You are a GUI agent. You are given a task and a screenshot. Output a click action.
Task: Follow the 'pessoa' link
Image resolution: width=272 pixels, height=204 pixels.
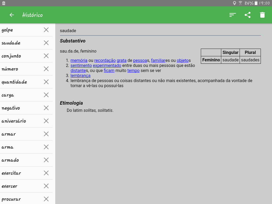[x=140, y=60]
